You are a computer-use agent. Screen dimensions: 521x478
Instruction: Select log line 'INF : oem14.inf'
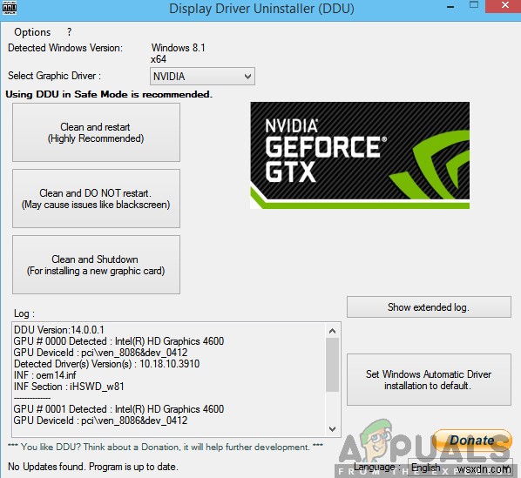click(44, 375)
